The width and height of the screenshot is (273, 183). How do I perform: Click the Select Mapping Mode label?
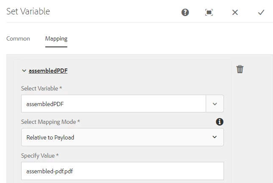[50, 122]
